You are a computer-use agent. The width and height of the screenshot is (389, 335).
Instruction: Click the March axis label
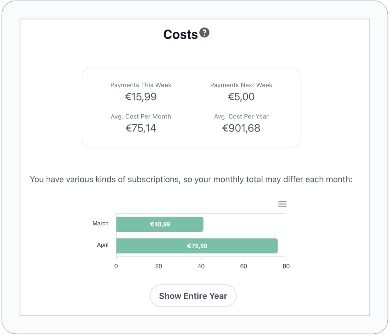coord(100,223)
